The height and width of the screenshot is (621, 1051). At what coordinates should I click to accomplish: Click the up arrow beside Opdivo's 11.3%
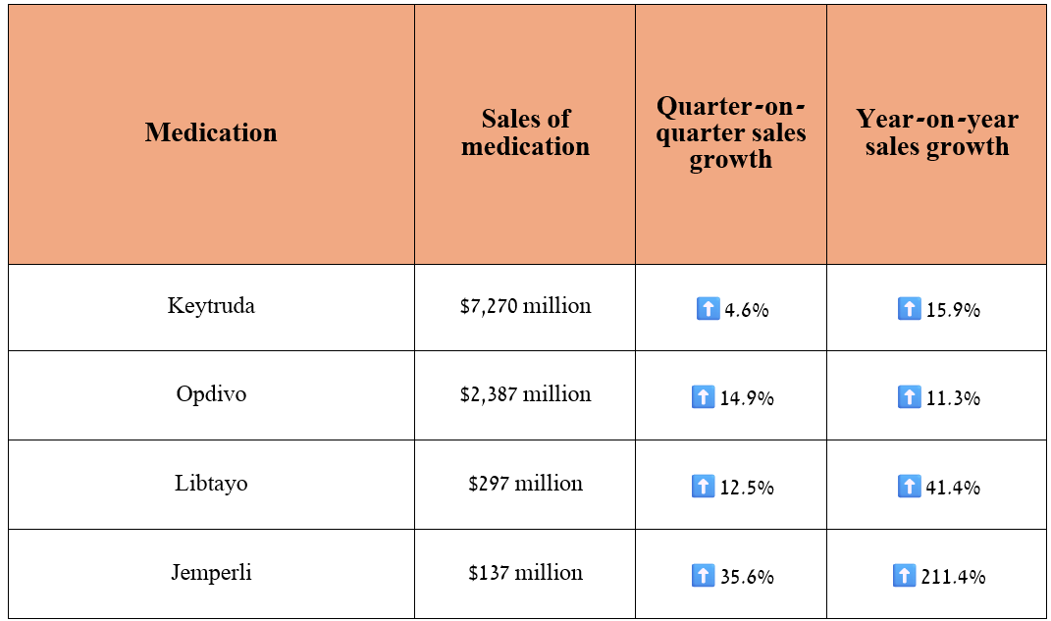click(x=909, y=397)
